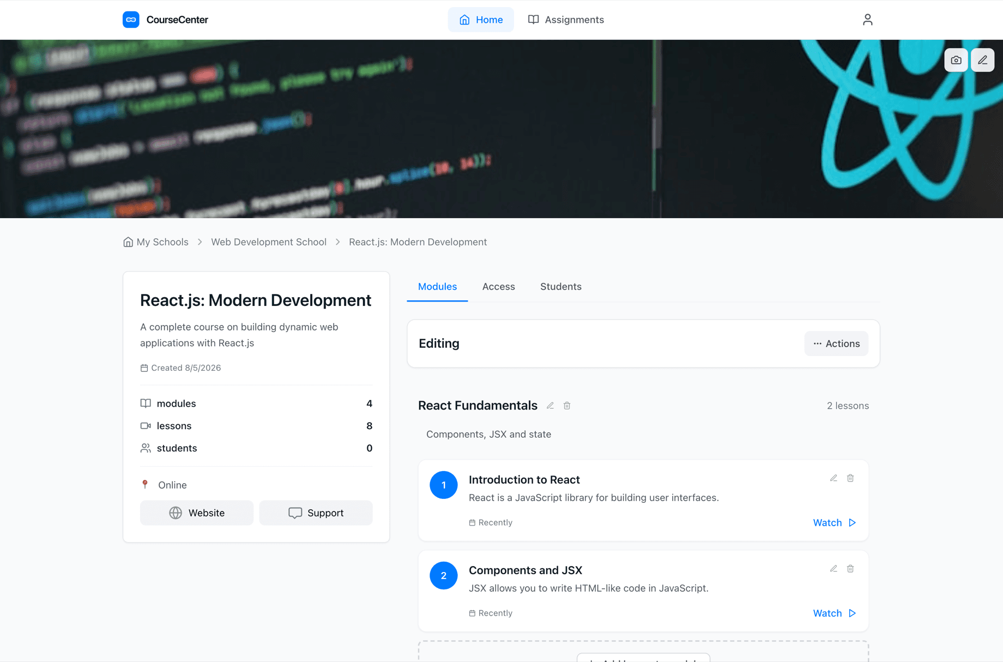Click the course banner image
1003x662 pixels.
[501, 129]
